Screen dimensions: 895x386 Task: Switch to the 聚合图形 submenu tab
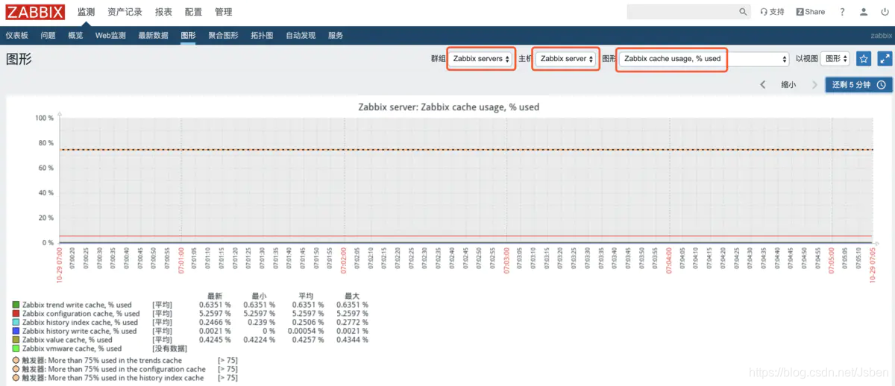(223, 36)
